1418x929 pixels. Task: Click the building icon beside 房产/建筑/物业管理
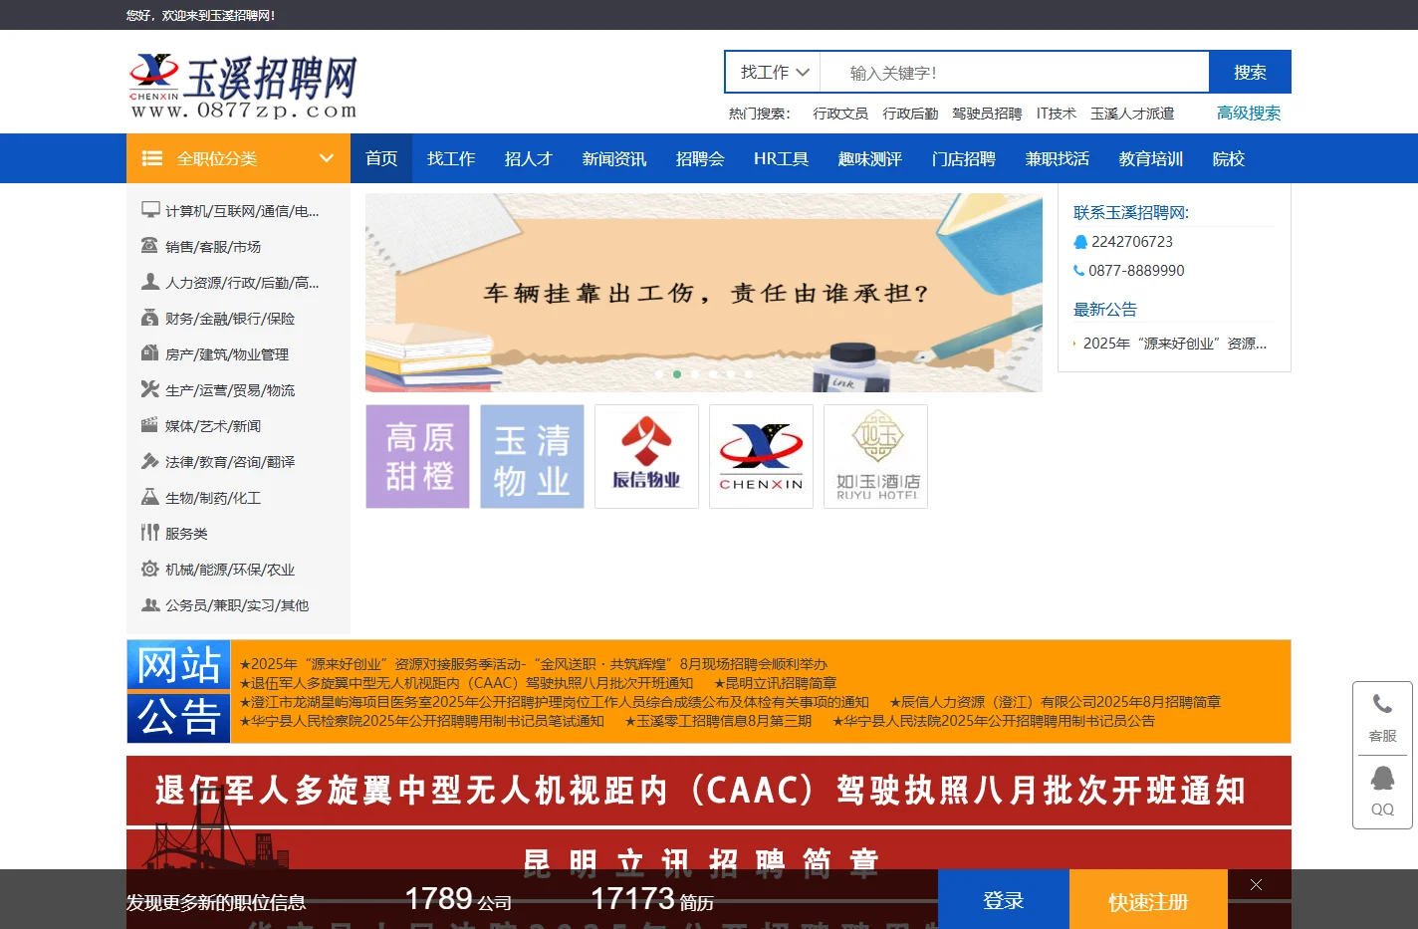click(149, 353)
